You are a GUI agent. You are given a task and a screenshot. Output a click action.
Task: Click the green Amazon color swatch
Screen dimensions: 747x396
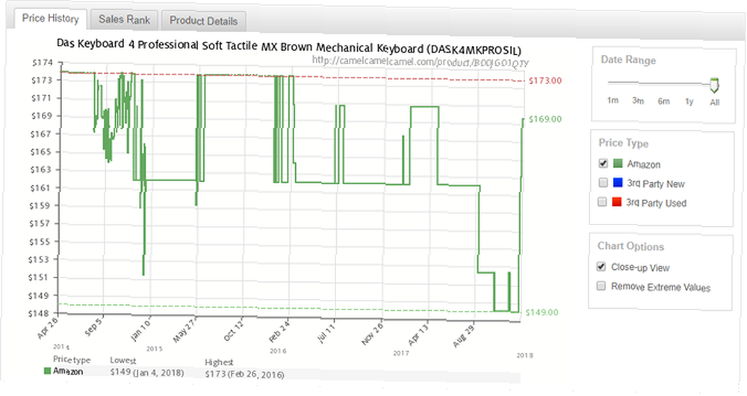point(618,163)
